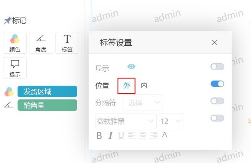Toggle bold formatting
The width and height of the screenshot is (251, 163).
(x=99, y=136)
